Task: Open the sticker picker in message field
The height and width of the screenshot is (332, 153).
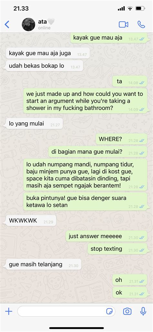Action: [x=109, y=312]
